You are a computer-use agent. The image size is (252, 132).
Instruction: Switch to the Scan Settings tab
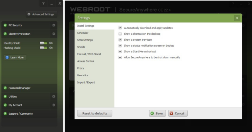[x=85, y=40]
